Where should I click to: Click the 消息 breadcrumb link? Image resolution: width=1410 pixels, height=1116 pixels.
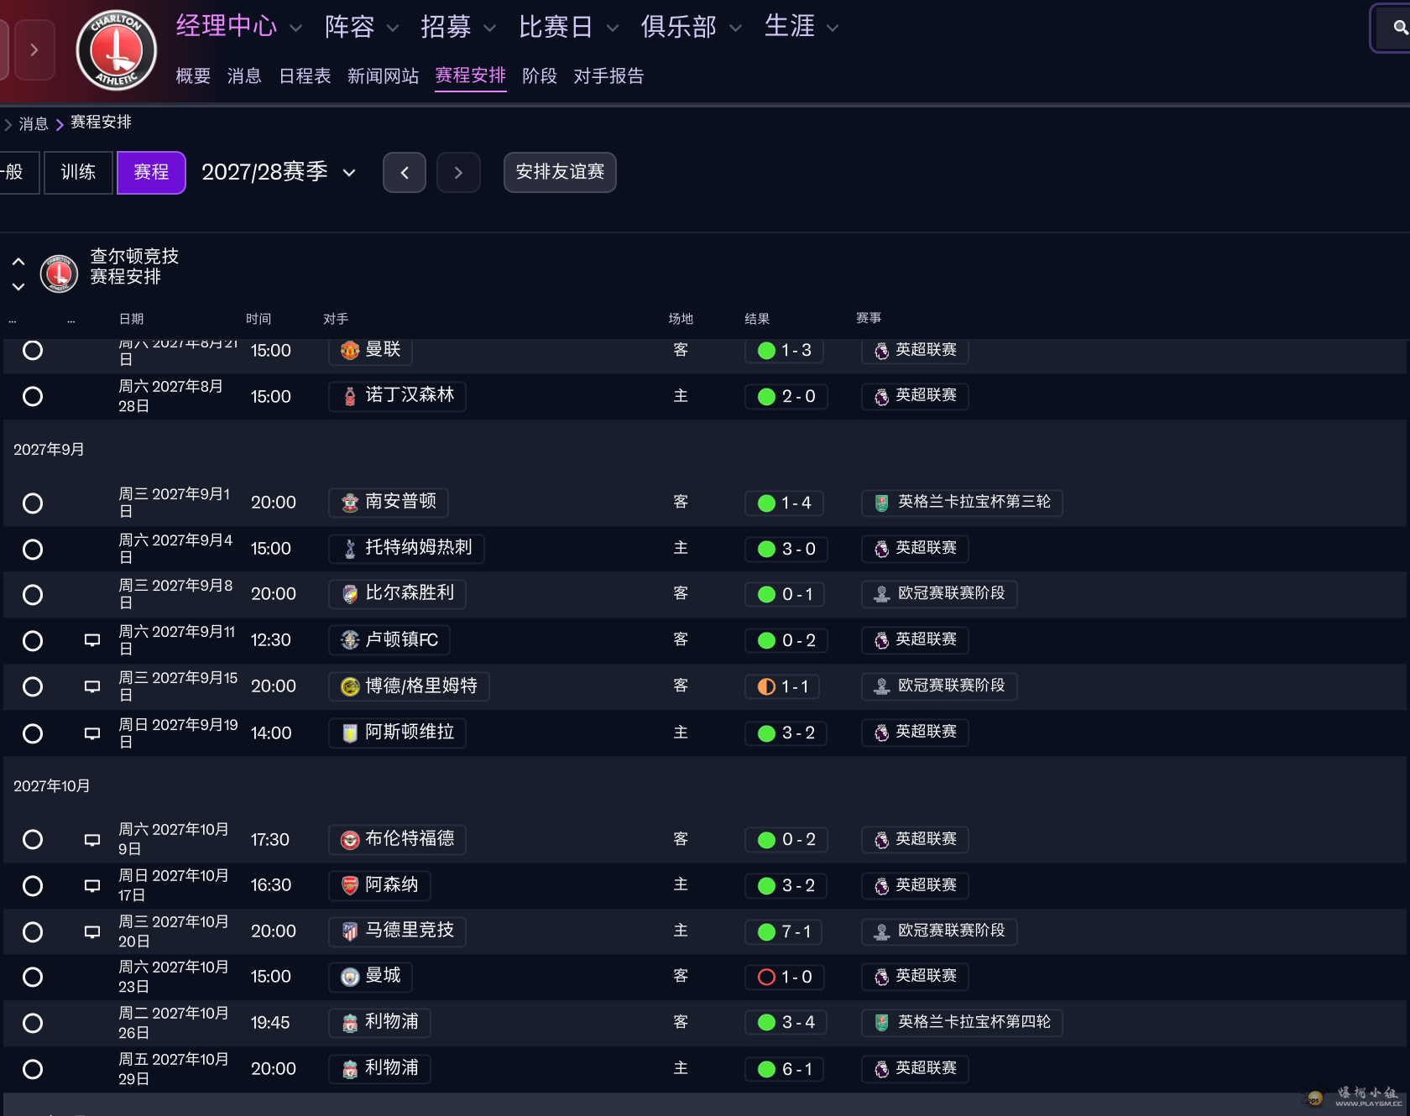pos(34,124)
